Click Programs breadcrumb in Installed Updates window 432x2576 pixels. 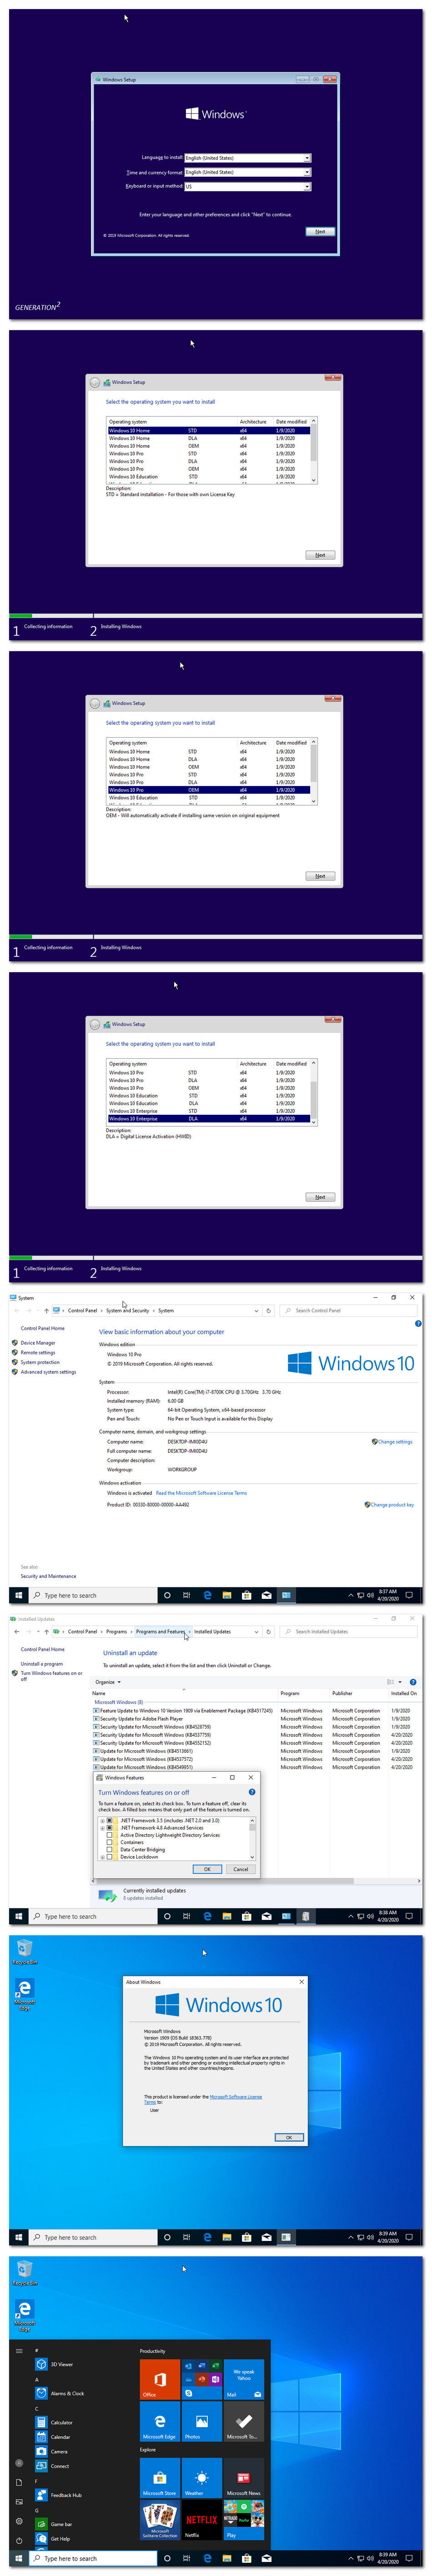coord(117,1631)
